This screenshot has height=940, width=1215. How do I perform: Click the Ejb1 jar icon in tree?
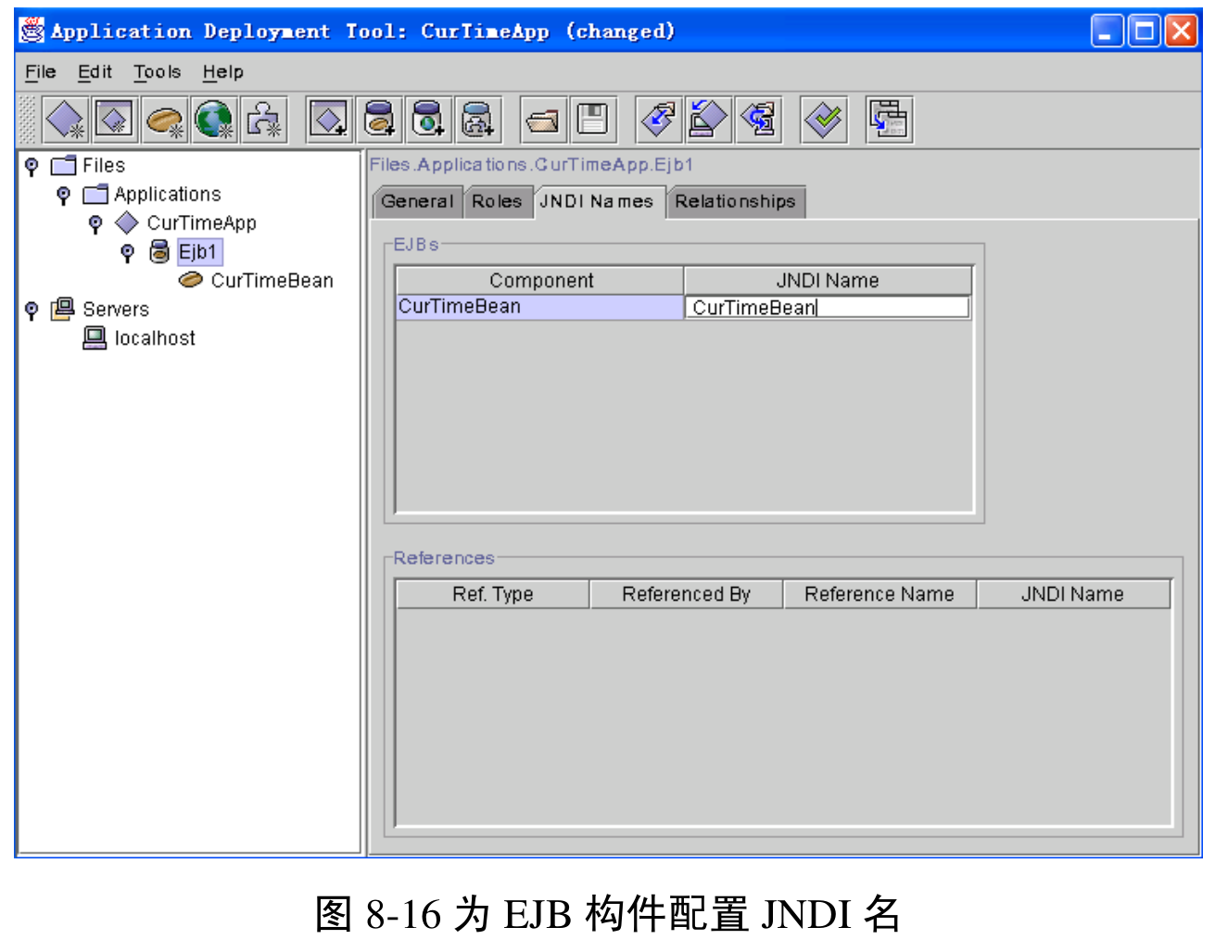pyautogui.click(x=159, y=251)
